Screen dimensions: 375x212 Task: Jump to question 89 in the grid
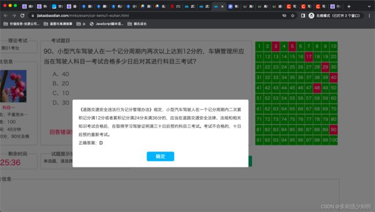325,130
